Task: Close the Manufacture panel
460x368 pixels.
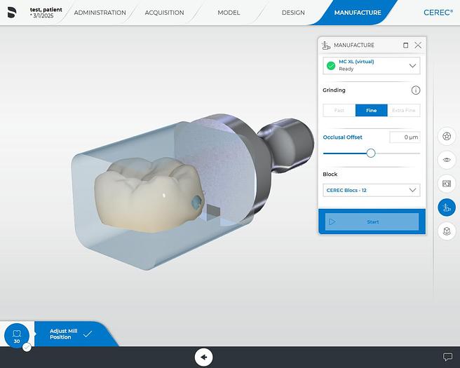Action: 418,45
